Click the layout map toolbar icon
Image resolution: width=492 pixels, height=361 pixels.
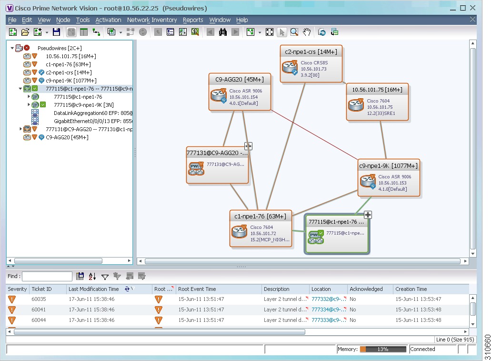pyautogui.click(x=251, y=32)
